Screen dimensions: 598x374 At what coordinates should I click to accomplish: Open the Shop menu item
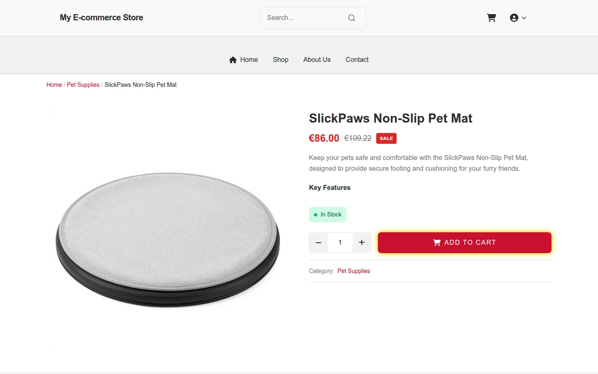pyautogui.click(x=281, y=60)
